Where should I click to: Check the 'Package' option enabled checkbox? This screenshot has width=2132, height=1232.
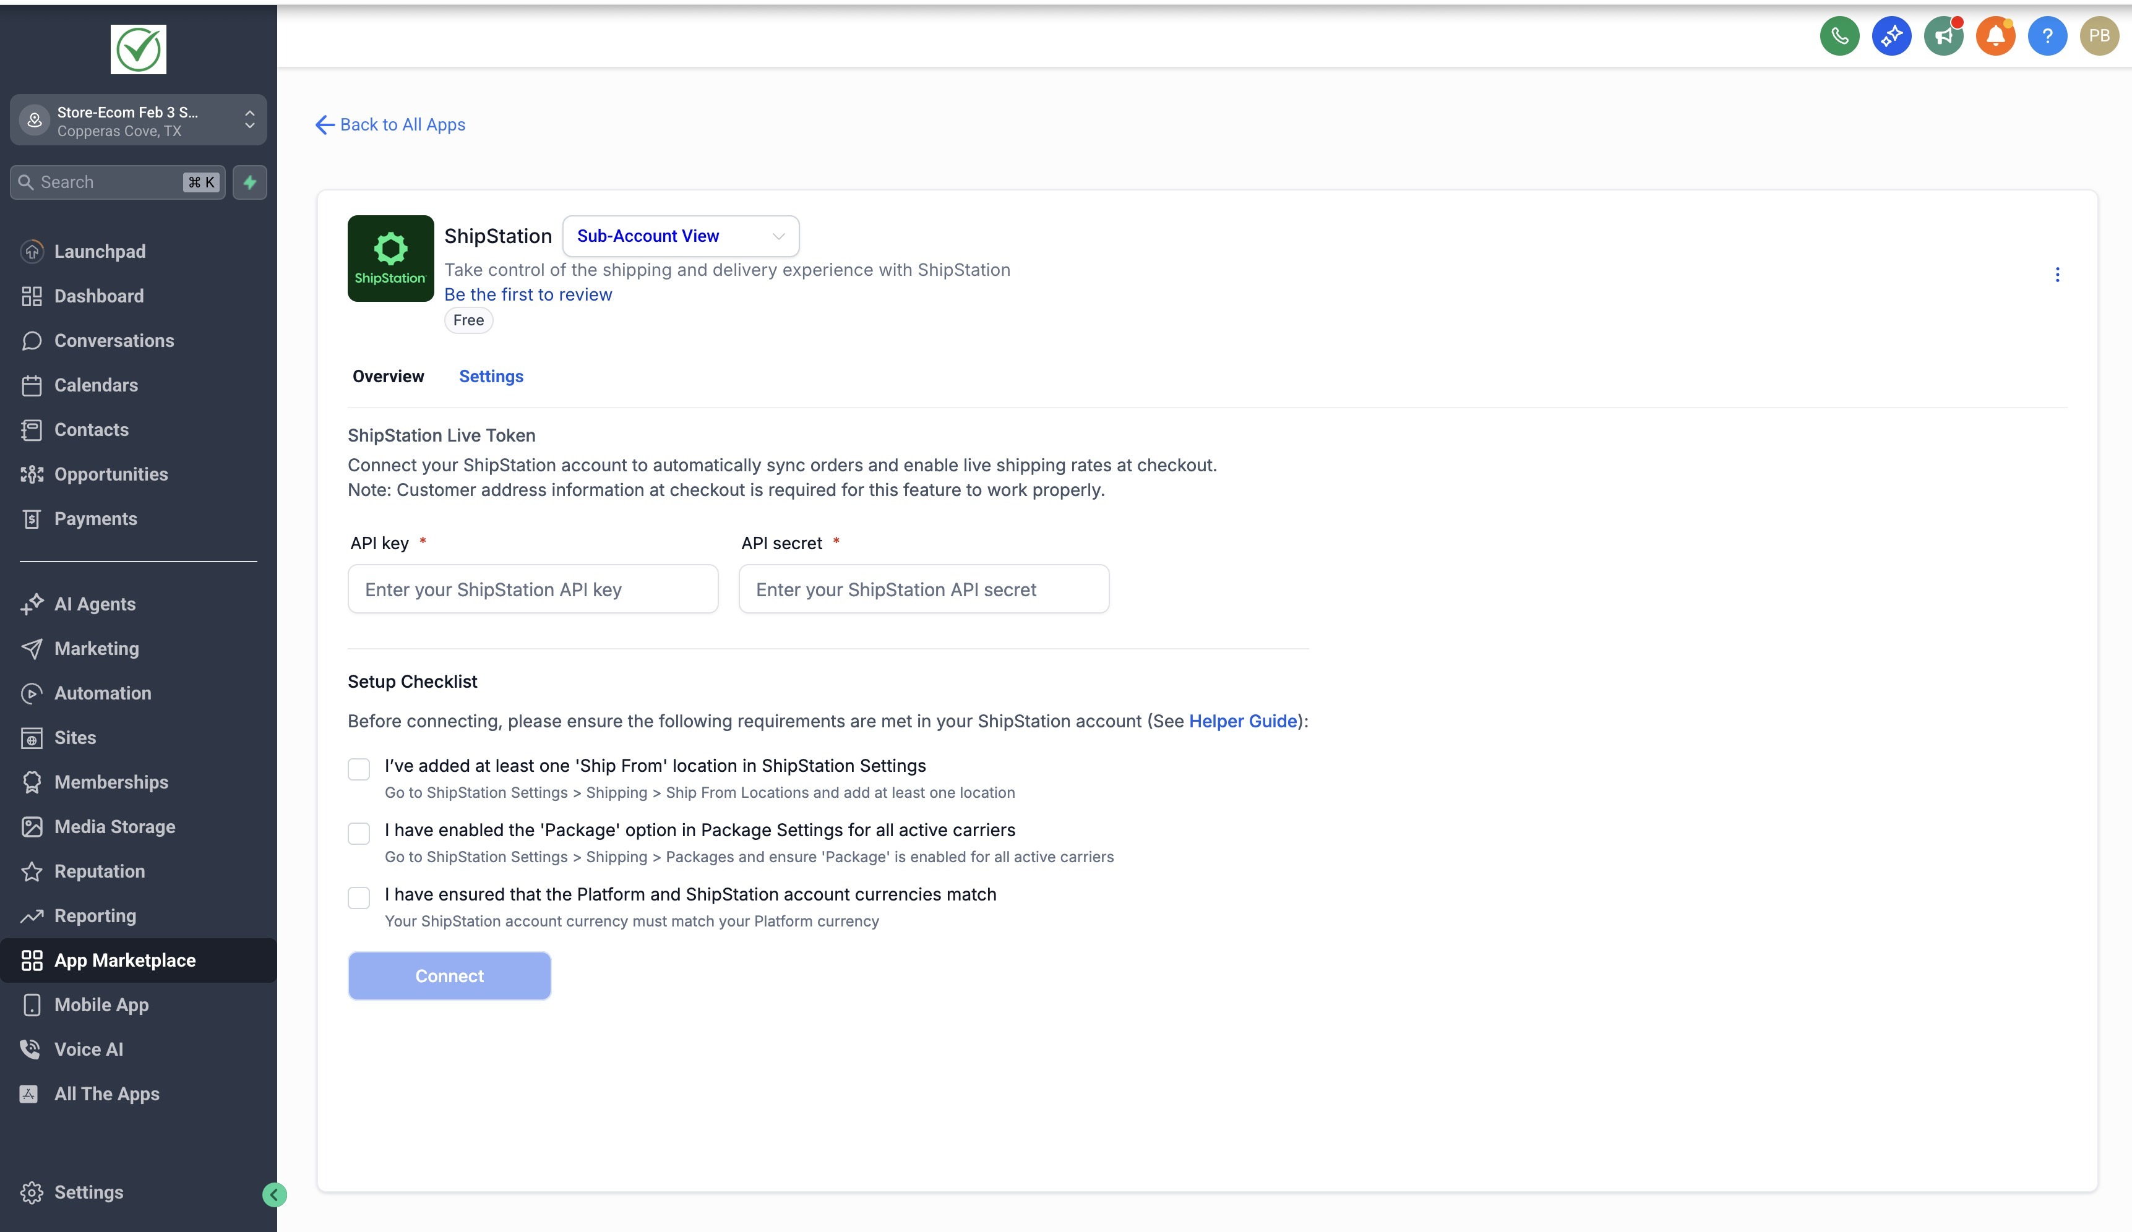pyautogui.click(x=359, y=833)
